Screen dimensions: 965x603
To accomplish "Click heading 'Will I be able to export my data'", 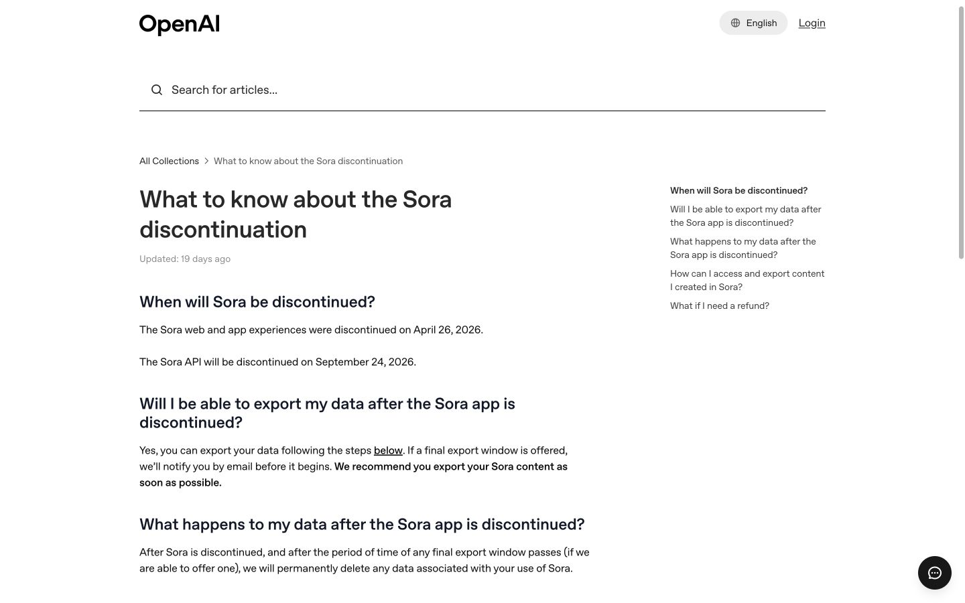I will [327, 413].
